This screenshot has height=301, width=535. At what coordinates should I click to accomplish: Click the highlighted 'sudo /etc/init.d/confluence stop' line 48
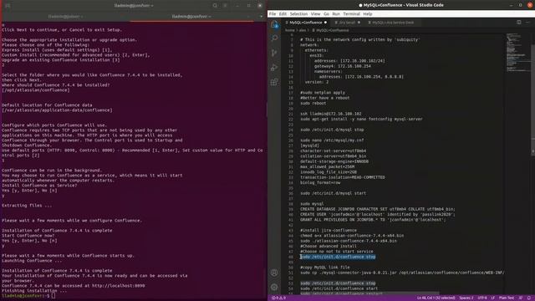338,257
